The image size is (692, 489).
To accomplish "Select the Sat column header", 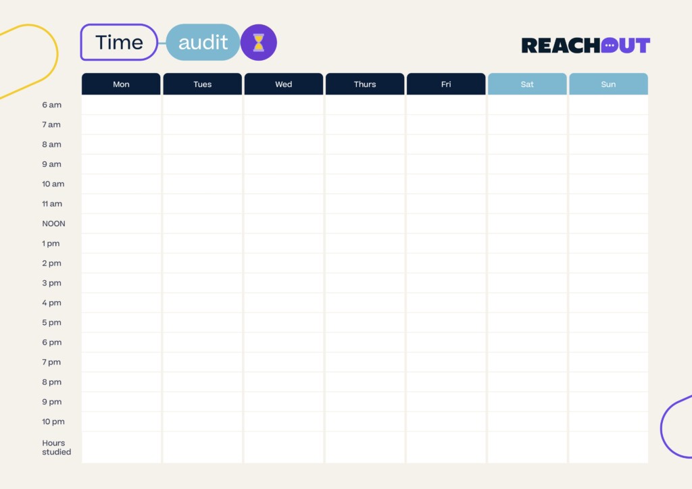I will coord(527,84).
